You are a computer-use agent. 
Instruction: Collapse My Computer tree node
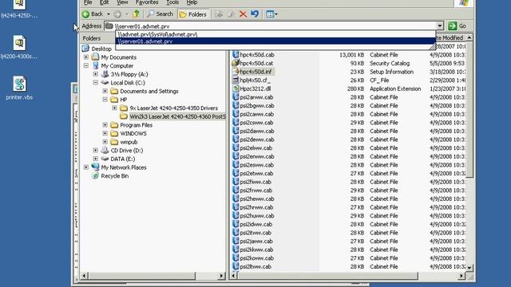[86, 65]
